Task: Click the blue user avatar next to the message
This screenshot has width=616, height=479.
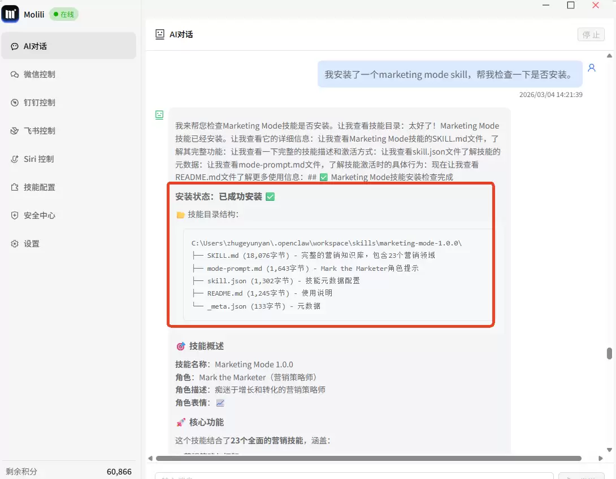Action: (592, 67)
